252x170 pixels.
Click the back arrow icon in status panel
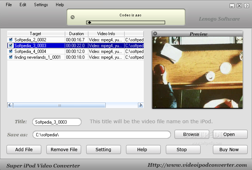coord(73,17)
